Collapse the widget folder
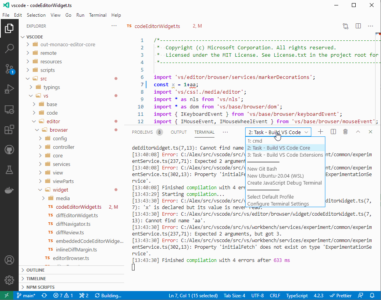381x300 pixels. [x=40, y=190]
